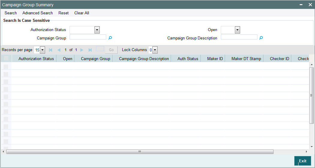The height and width of the screenshot is (168, 315).
Task: Minimize the Campaign Group Summary window
Action: coord(301,4)
